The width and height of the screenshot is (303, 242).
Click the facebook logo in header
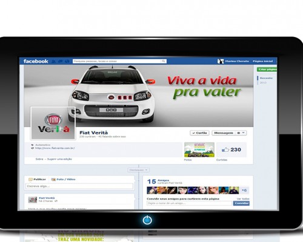[x=36, y=61]
